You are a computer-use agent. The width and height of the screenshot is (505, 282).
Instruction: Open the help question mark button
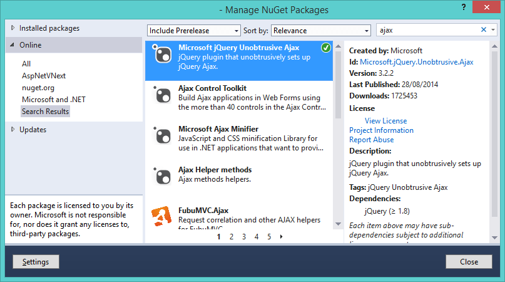coord(464,7)
